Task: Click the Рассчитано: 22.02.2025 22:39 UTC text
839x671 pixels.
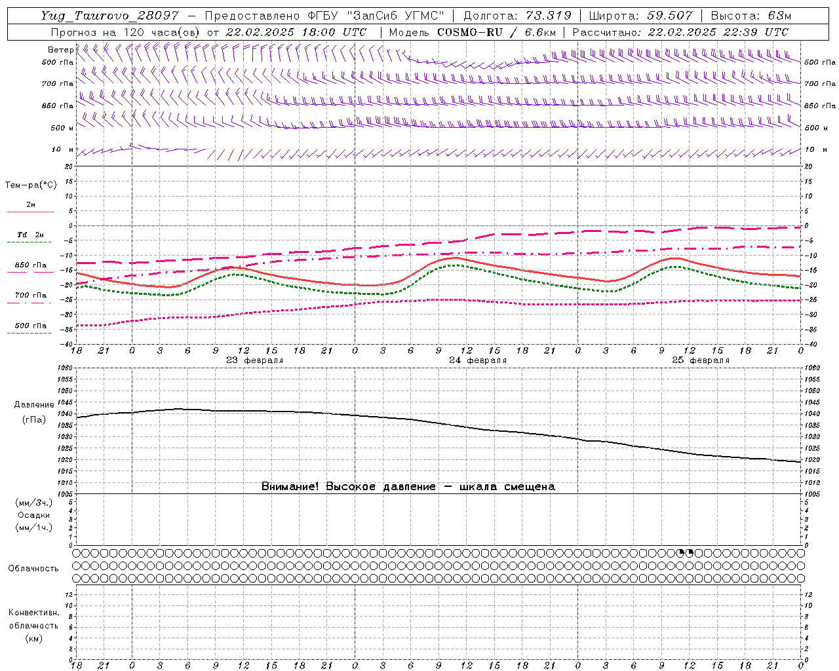Action: (x=680, y=32)
